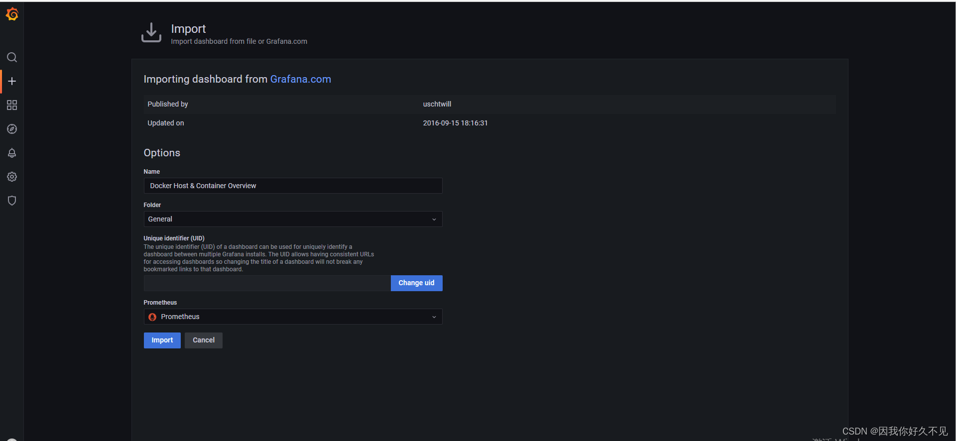
Task: Click the dashboard Name input field
Action: coord(293,186)
